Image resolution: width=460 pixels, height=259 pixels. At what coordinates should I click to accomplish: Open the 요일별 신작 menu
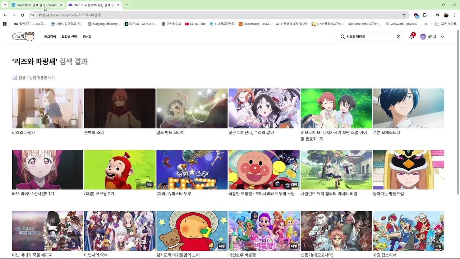69,37
